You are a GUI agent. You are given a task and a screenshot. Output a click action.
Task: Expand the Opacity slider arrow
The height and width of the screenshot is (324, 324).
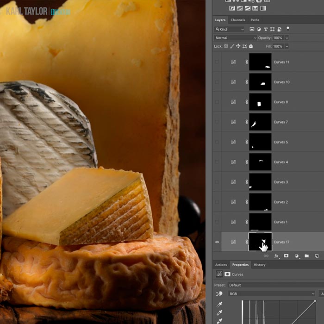click(x=287, y=38)
